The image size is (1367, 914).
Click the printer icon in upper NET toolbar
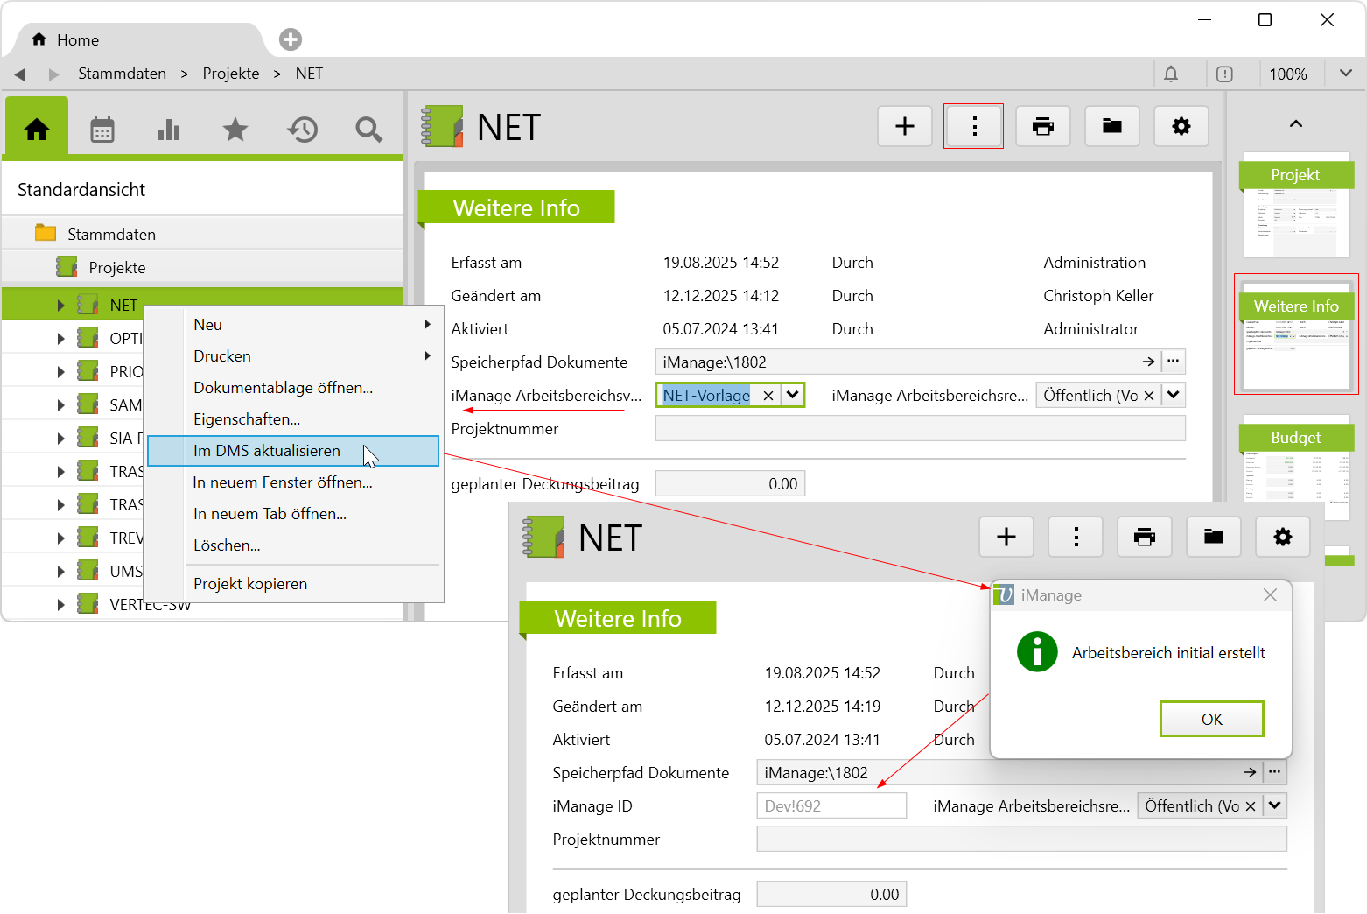click(1042, 127)
